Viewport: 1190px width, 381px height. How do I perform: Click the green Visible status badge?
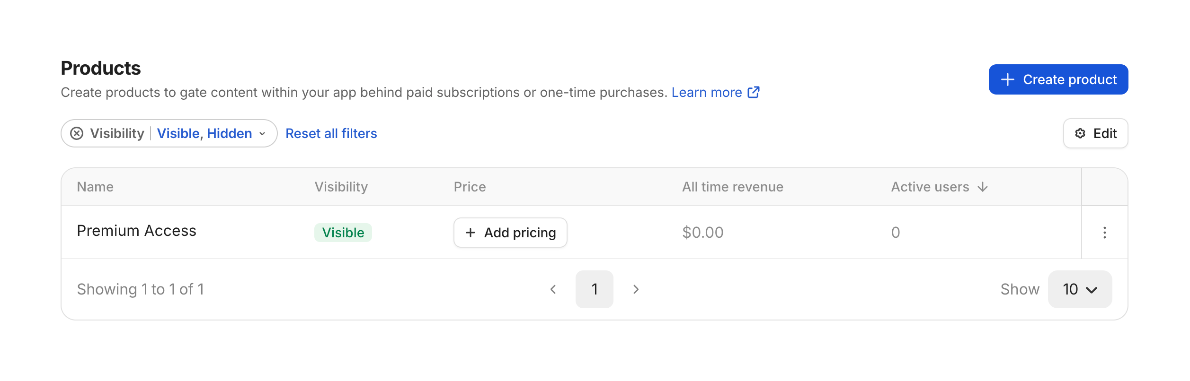pos(343,233)
